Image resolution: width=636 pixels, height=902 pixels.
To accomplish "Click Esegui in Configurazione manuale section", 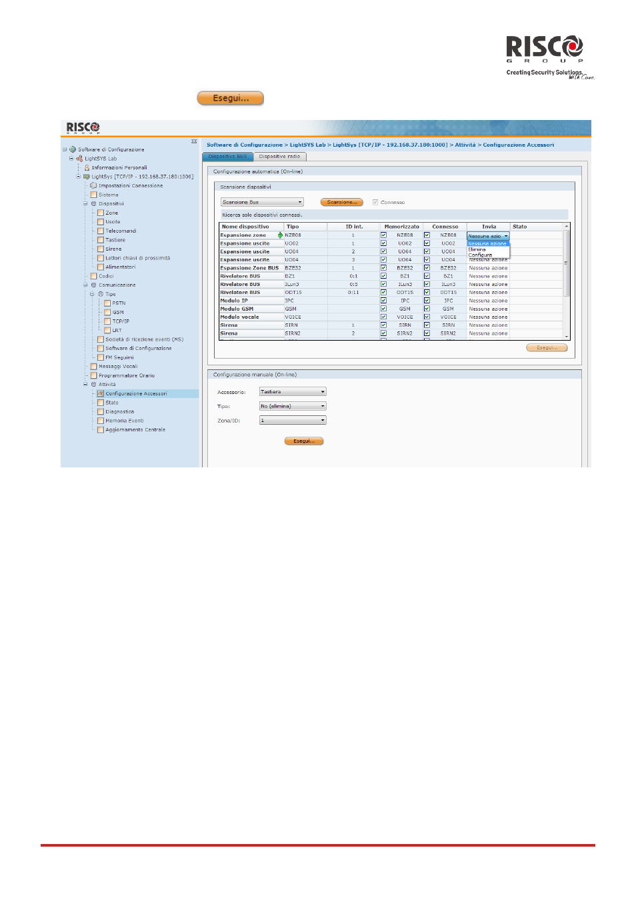I will pyautogui.click(x=304, y=441).
